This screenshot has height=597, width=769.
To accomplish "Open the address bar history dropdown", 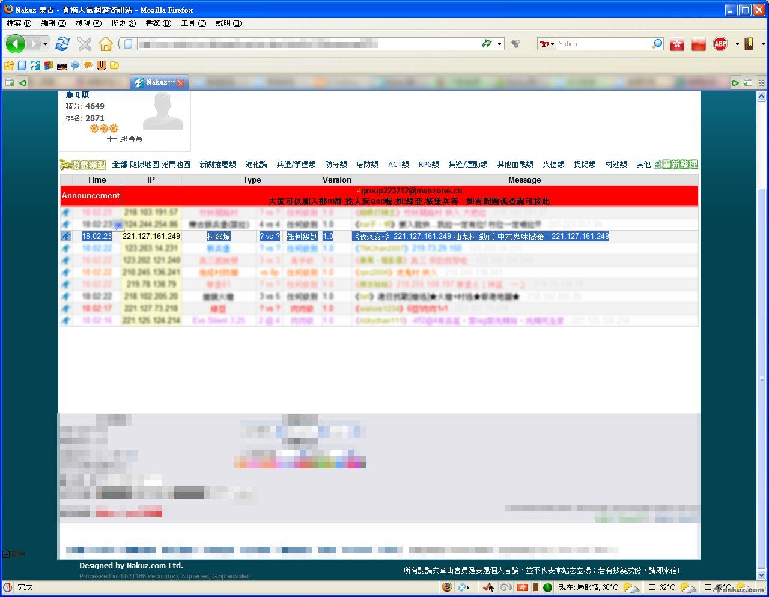I will point(499,44).
